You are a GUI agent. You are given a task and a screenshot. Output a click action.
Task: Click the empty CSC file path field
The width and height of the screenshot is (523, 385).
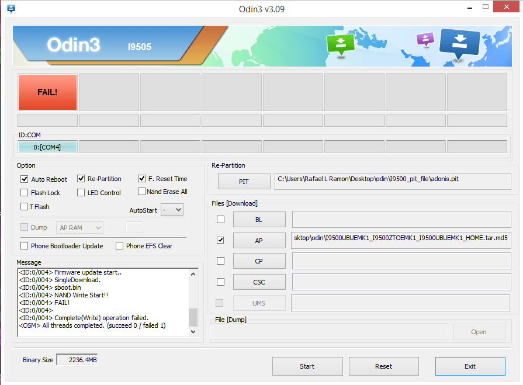coord(401,282)
